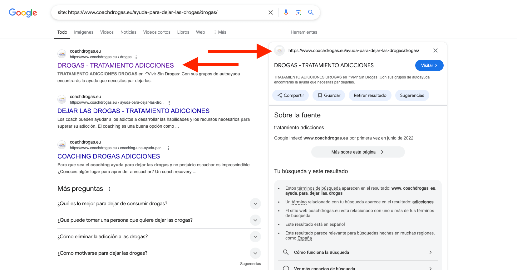Screen dimensions: 517x270
Task: Click the Guardar bookmark button
Action: click(329, 95)
